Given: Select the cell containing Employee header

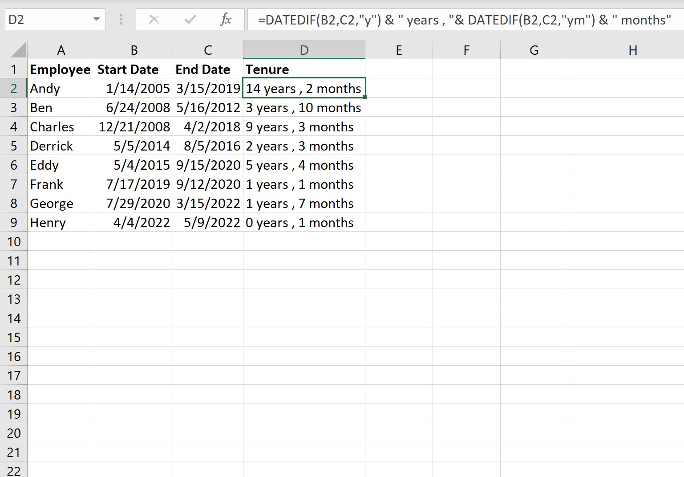Looking at the screenshot, I should click(60, 69).
